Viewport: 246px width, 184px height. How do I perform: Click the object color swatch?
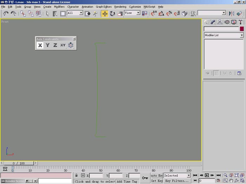pyautogui.click(x=242, y=29)
